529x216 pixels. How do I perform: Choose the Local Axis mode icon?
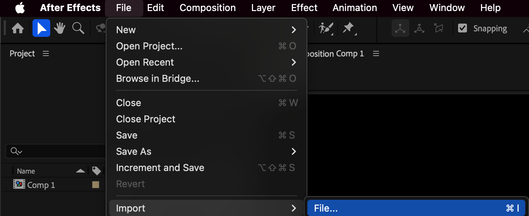point(400,28)
